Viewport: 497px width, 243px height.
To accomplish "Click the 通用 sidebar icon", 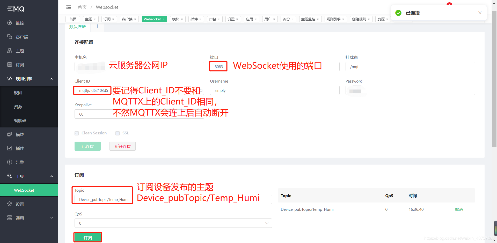I will click(10, 218).
